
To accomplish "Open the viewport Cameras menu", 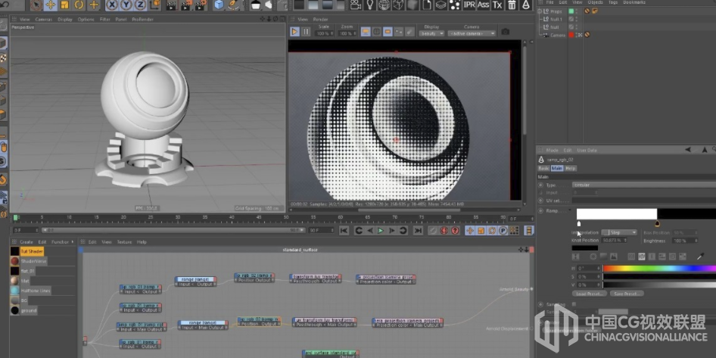I will point(44,19).
